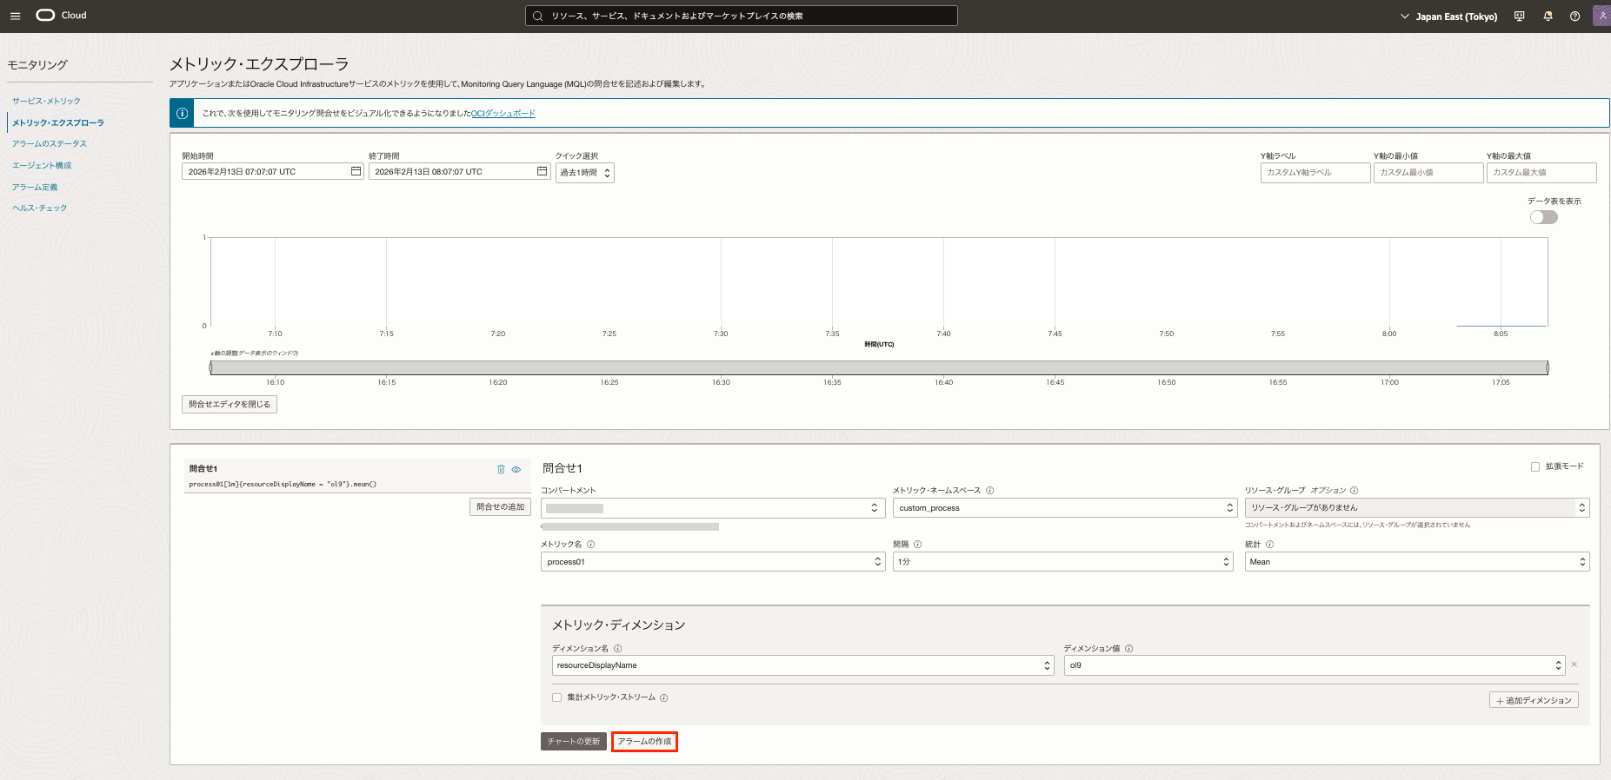Click the Create Alarm button
This screenshot has width=1611, height=780.
tap(644, 742)
